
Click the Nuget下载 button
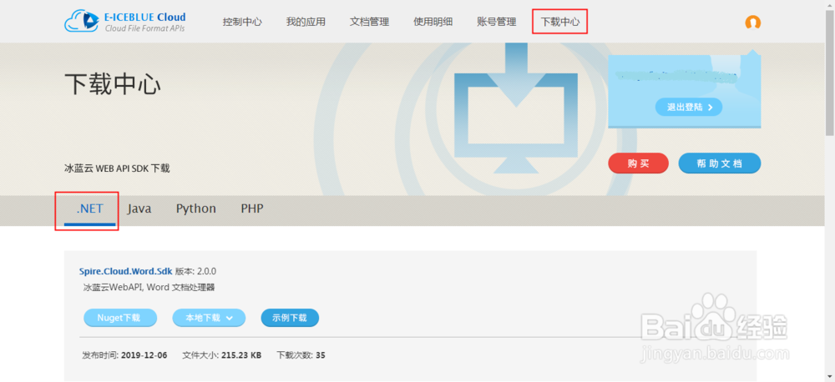[119, 318]
